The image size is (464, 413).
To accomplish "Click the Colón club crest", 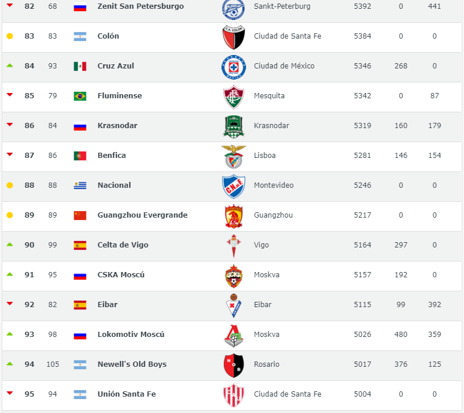I will (234, 37).
